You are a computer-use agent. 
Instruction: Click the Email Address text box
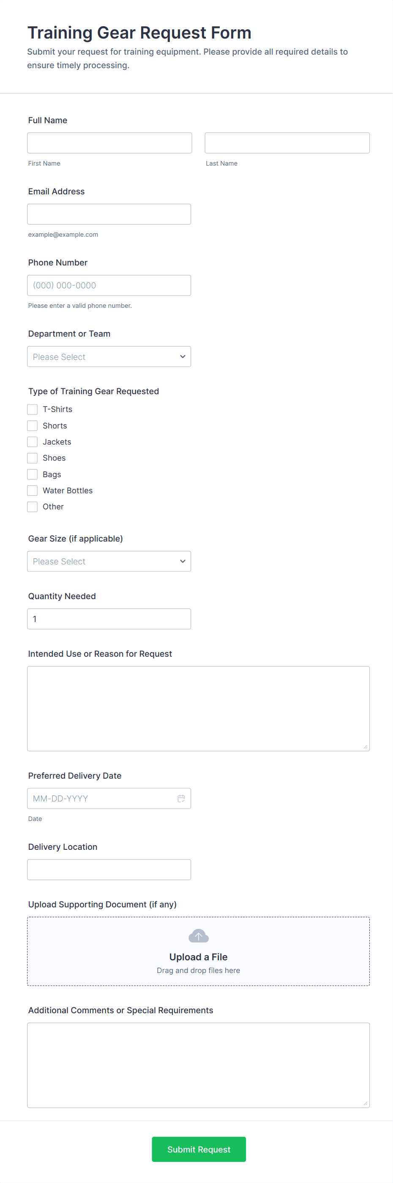pos(109,214)
